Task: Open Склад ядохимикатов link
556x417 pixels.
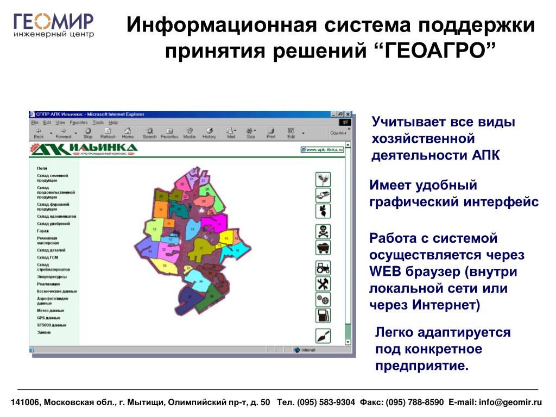Action: 56,216
